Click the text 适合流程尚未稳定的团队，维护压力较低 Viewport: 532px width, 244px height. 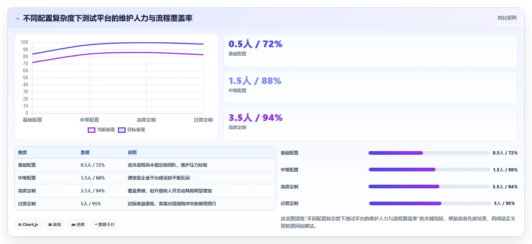pos(168,165)
